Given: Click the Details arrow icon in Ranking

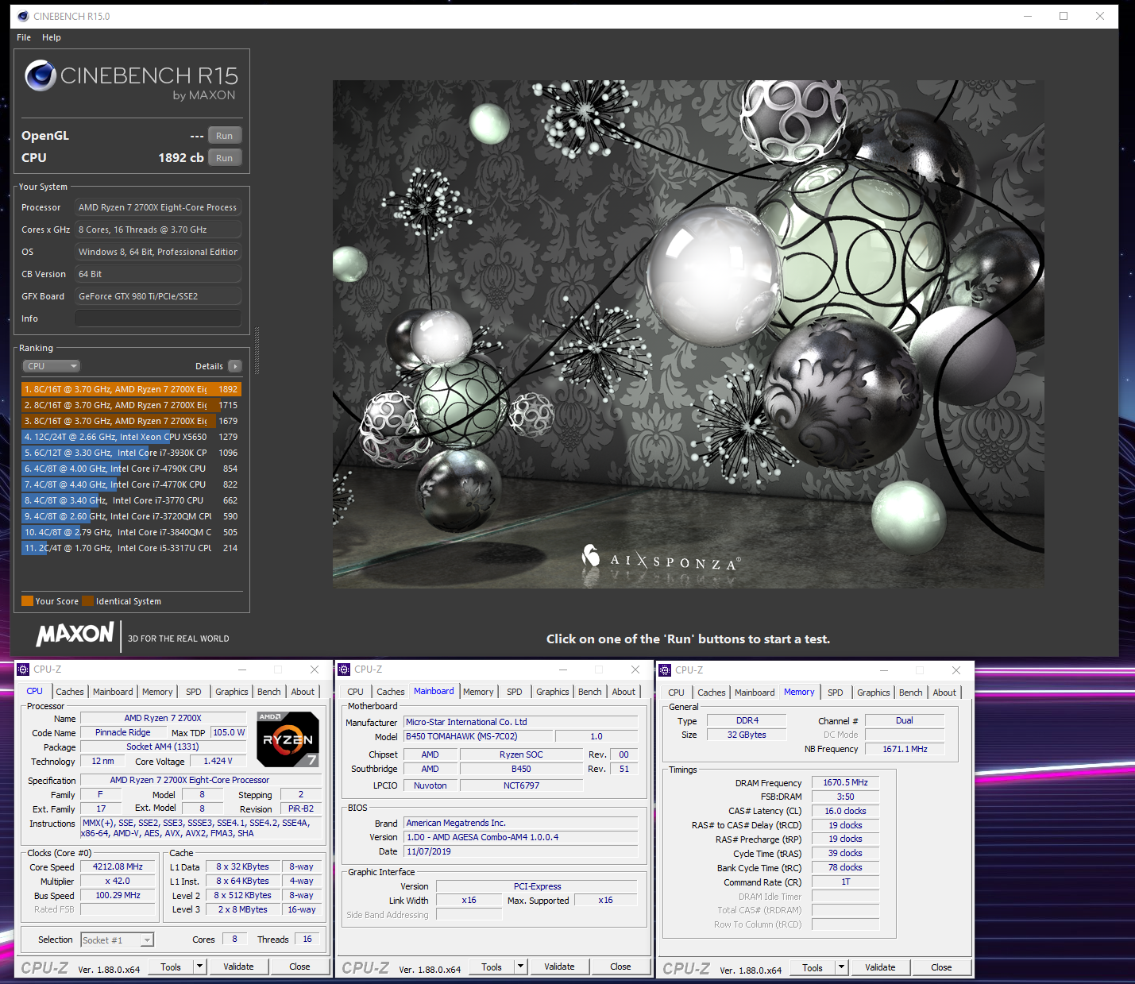Looking at the screenshot, I should coord(235,366).
